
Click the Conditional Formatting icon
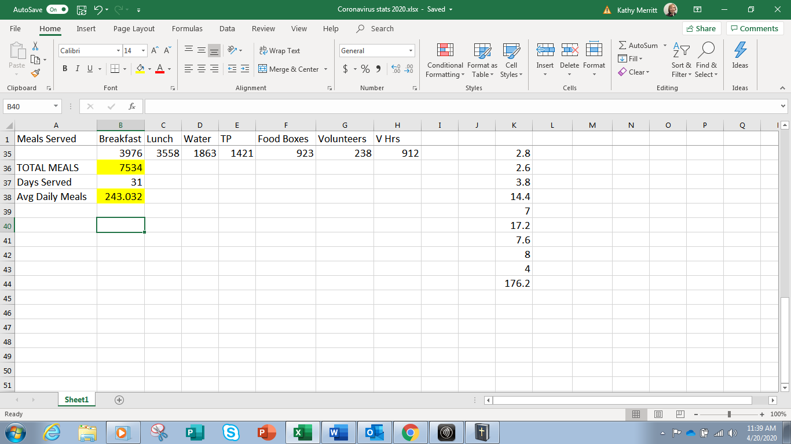click(x=445, y=51)
